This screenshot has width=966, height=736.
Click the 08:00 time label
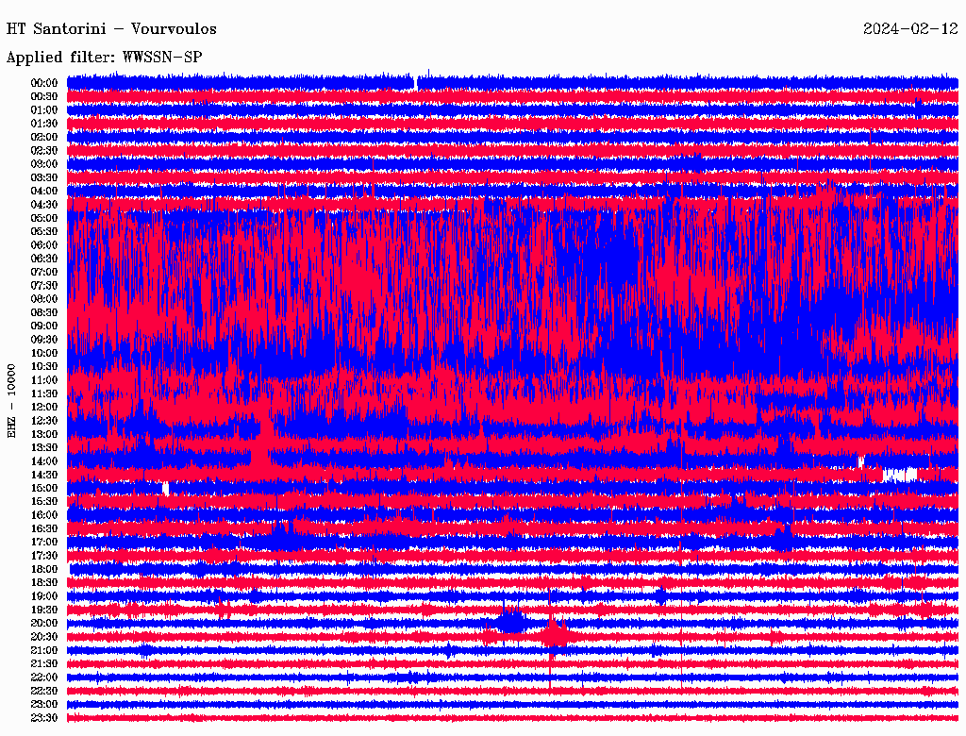click(44, 299)
